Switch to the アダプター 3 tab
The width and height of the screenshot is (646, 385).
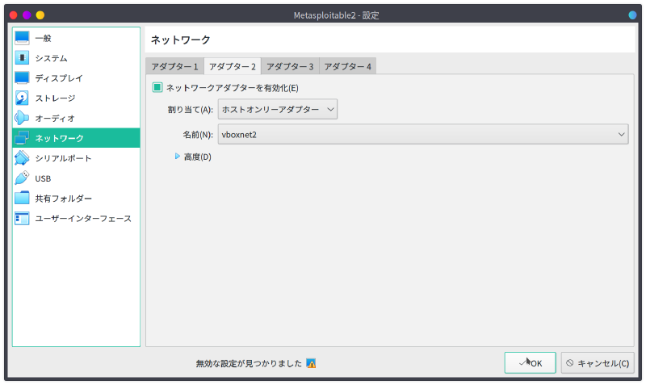pos(290,66)
